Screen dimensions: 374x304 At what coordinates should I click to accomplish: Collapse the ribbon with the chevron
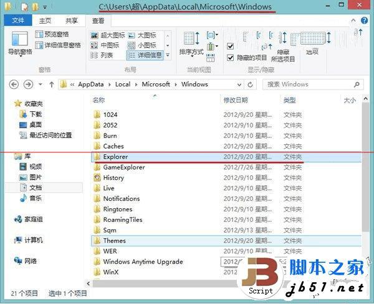[353, 21]
